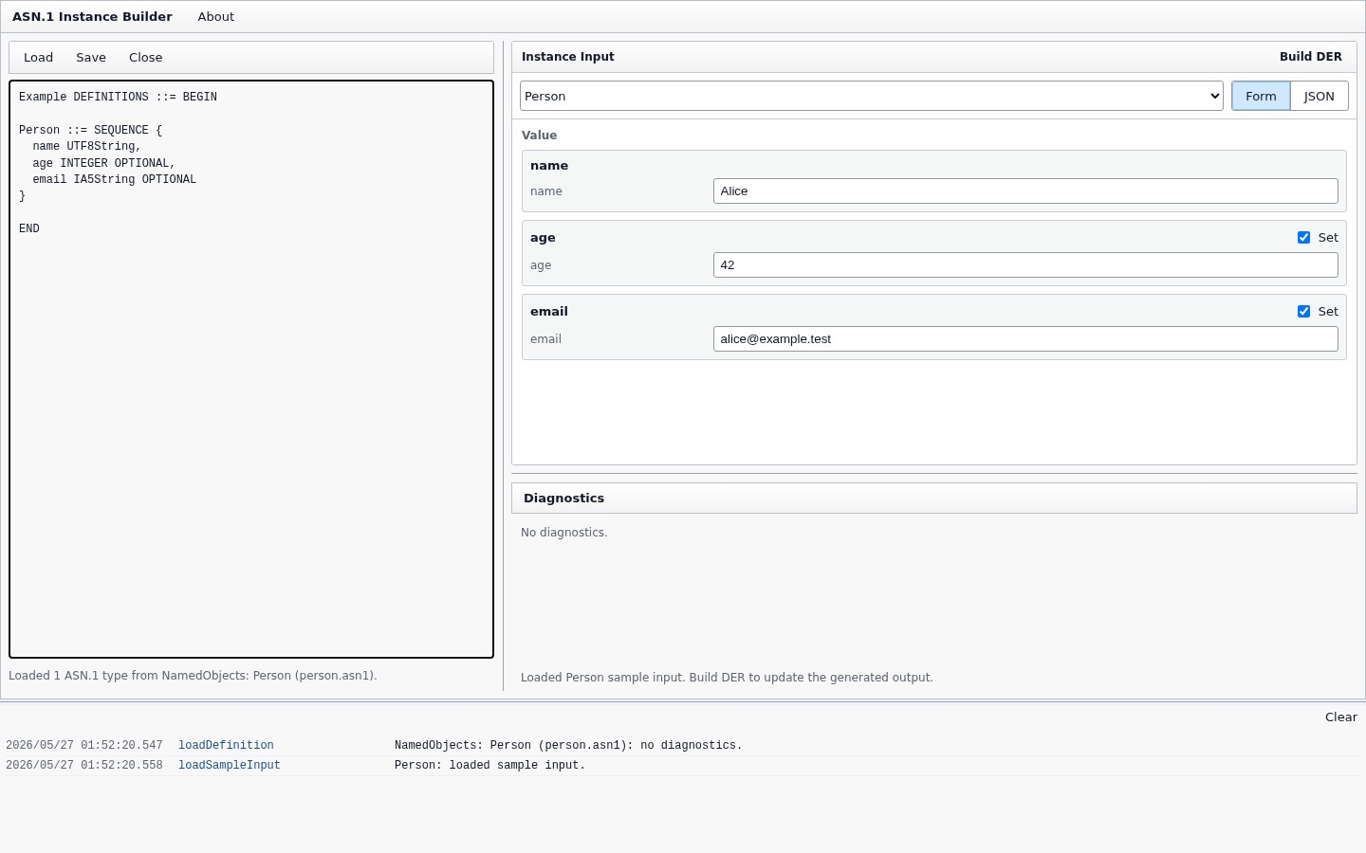This screenshot has width=1366, height=853.
Task: Click the Instance Input header label
Action: 567,57
